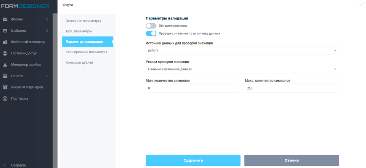Enable the Обязательное поле toggle
Screen dimensions: 366x168
click(151, 26)
